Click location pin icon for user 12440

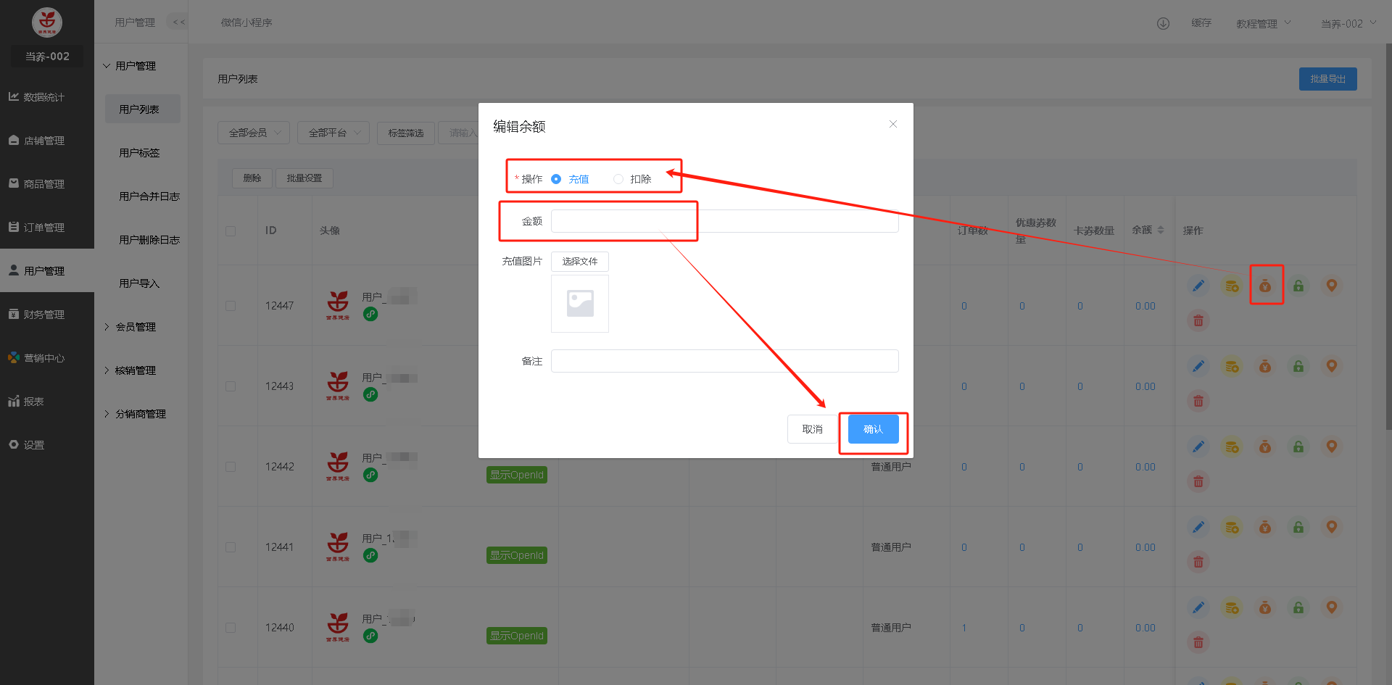1332,607
